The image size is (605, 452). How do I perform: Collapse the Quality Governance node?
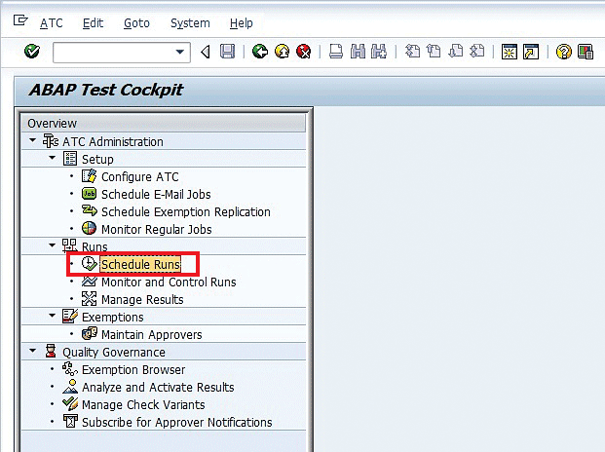(x=32, y=352)
